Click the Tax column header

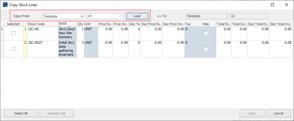click(x=191, y=24)
